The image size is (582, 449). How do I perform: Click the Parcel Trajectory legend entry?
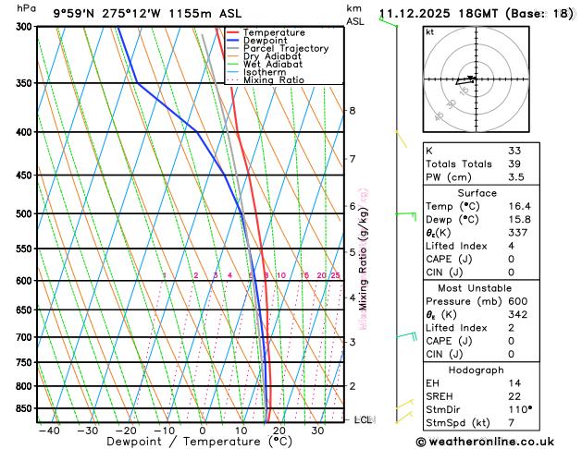[x=278, y=48]
